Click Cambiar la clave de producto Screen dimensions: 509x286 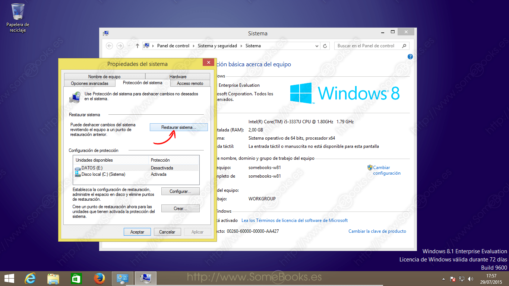377,231
